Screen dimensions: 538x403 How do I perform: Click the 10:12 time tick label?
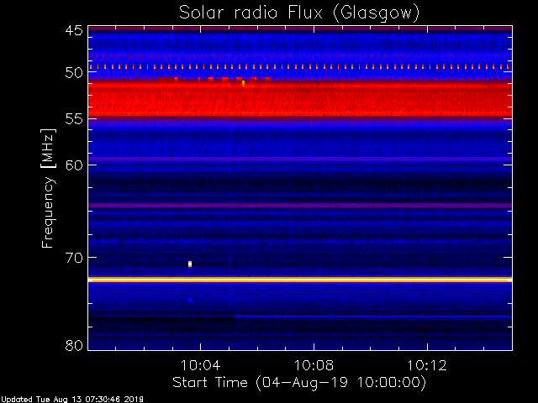(427, 365)
